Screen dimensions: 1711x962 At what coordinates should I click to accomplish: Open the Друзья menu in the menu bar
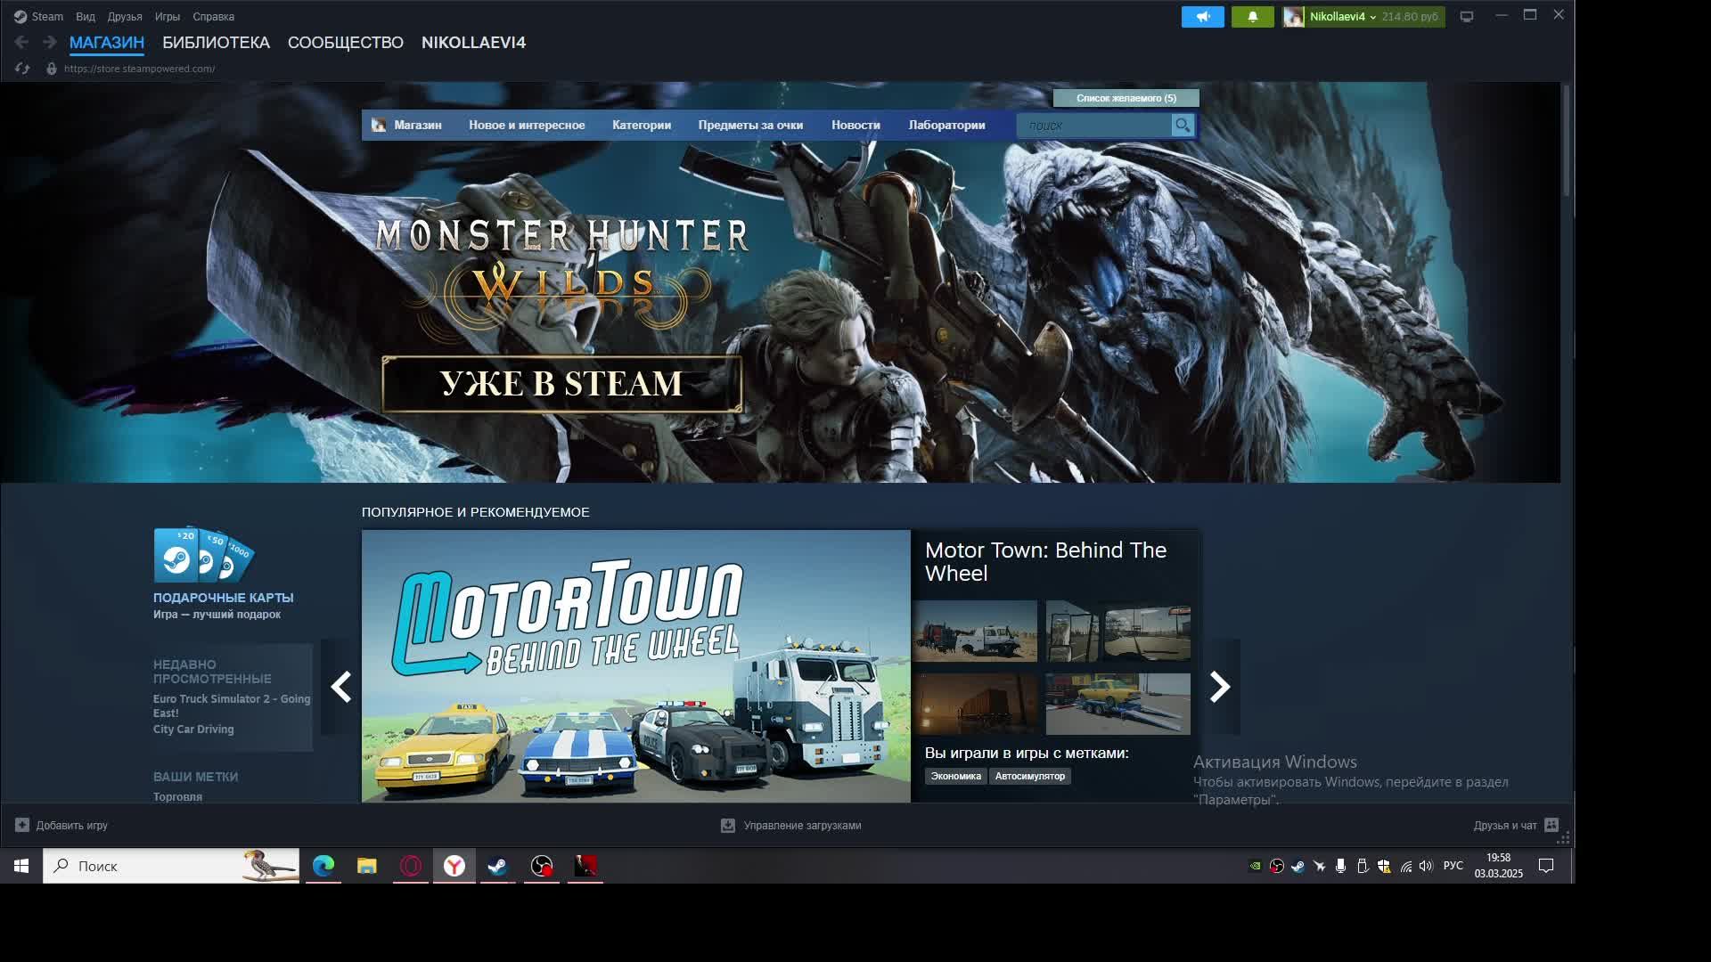pyautogui.click(x=125, y=17)
